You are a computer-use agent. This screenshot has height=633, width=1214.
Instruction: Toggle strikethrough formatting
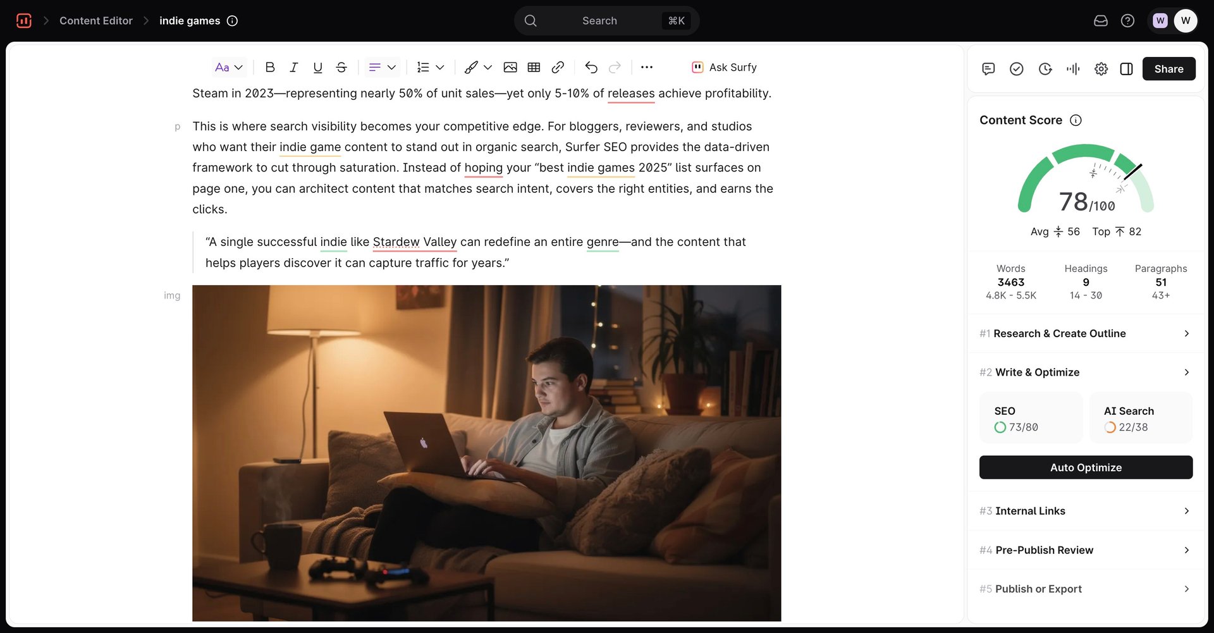pos(341,67)
